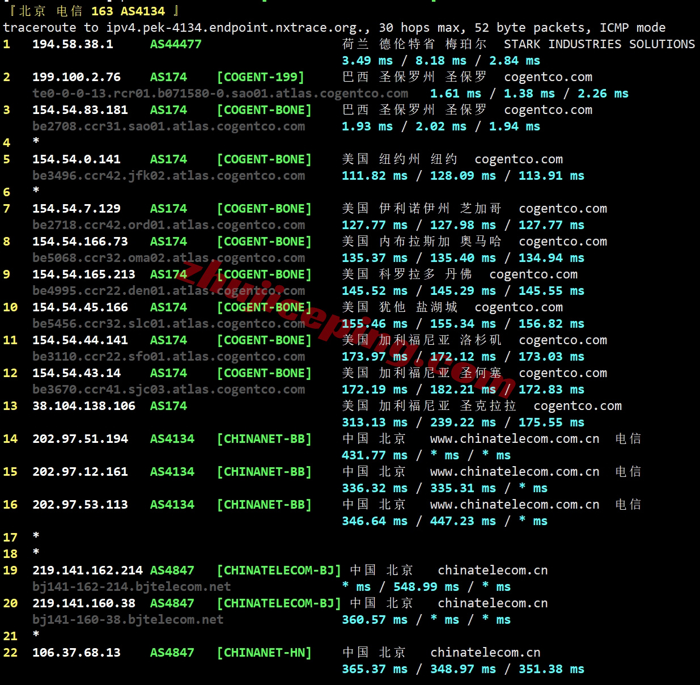Select the [CHINANET-HN] network tag

coord(264,652)
